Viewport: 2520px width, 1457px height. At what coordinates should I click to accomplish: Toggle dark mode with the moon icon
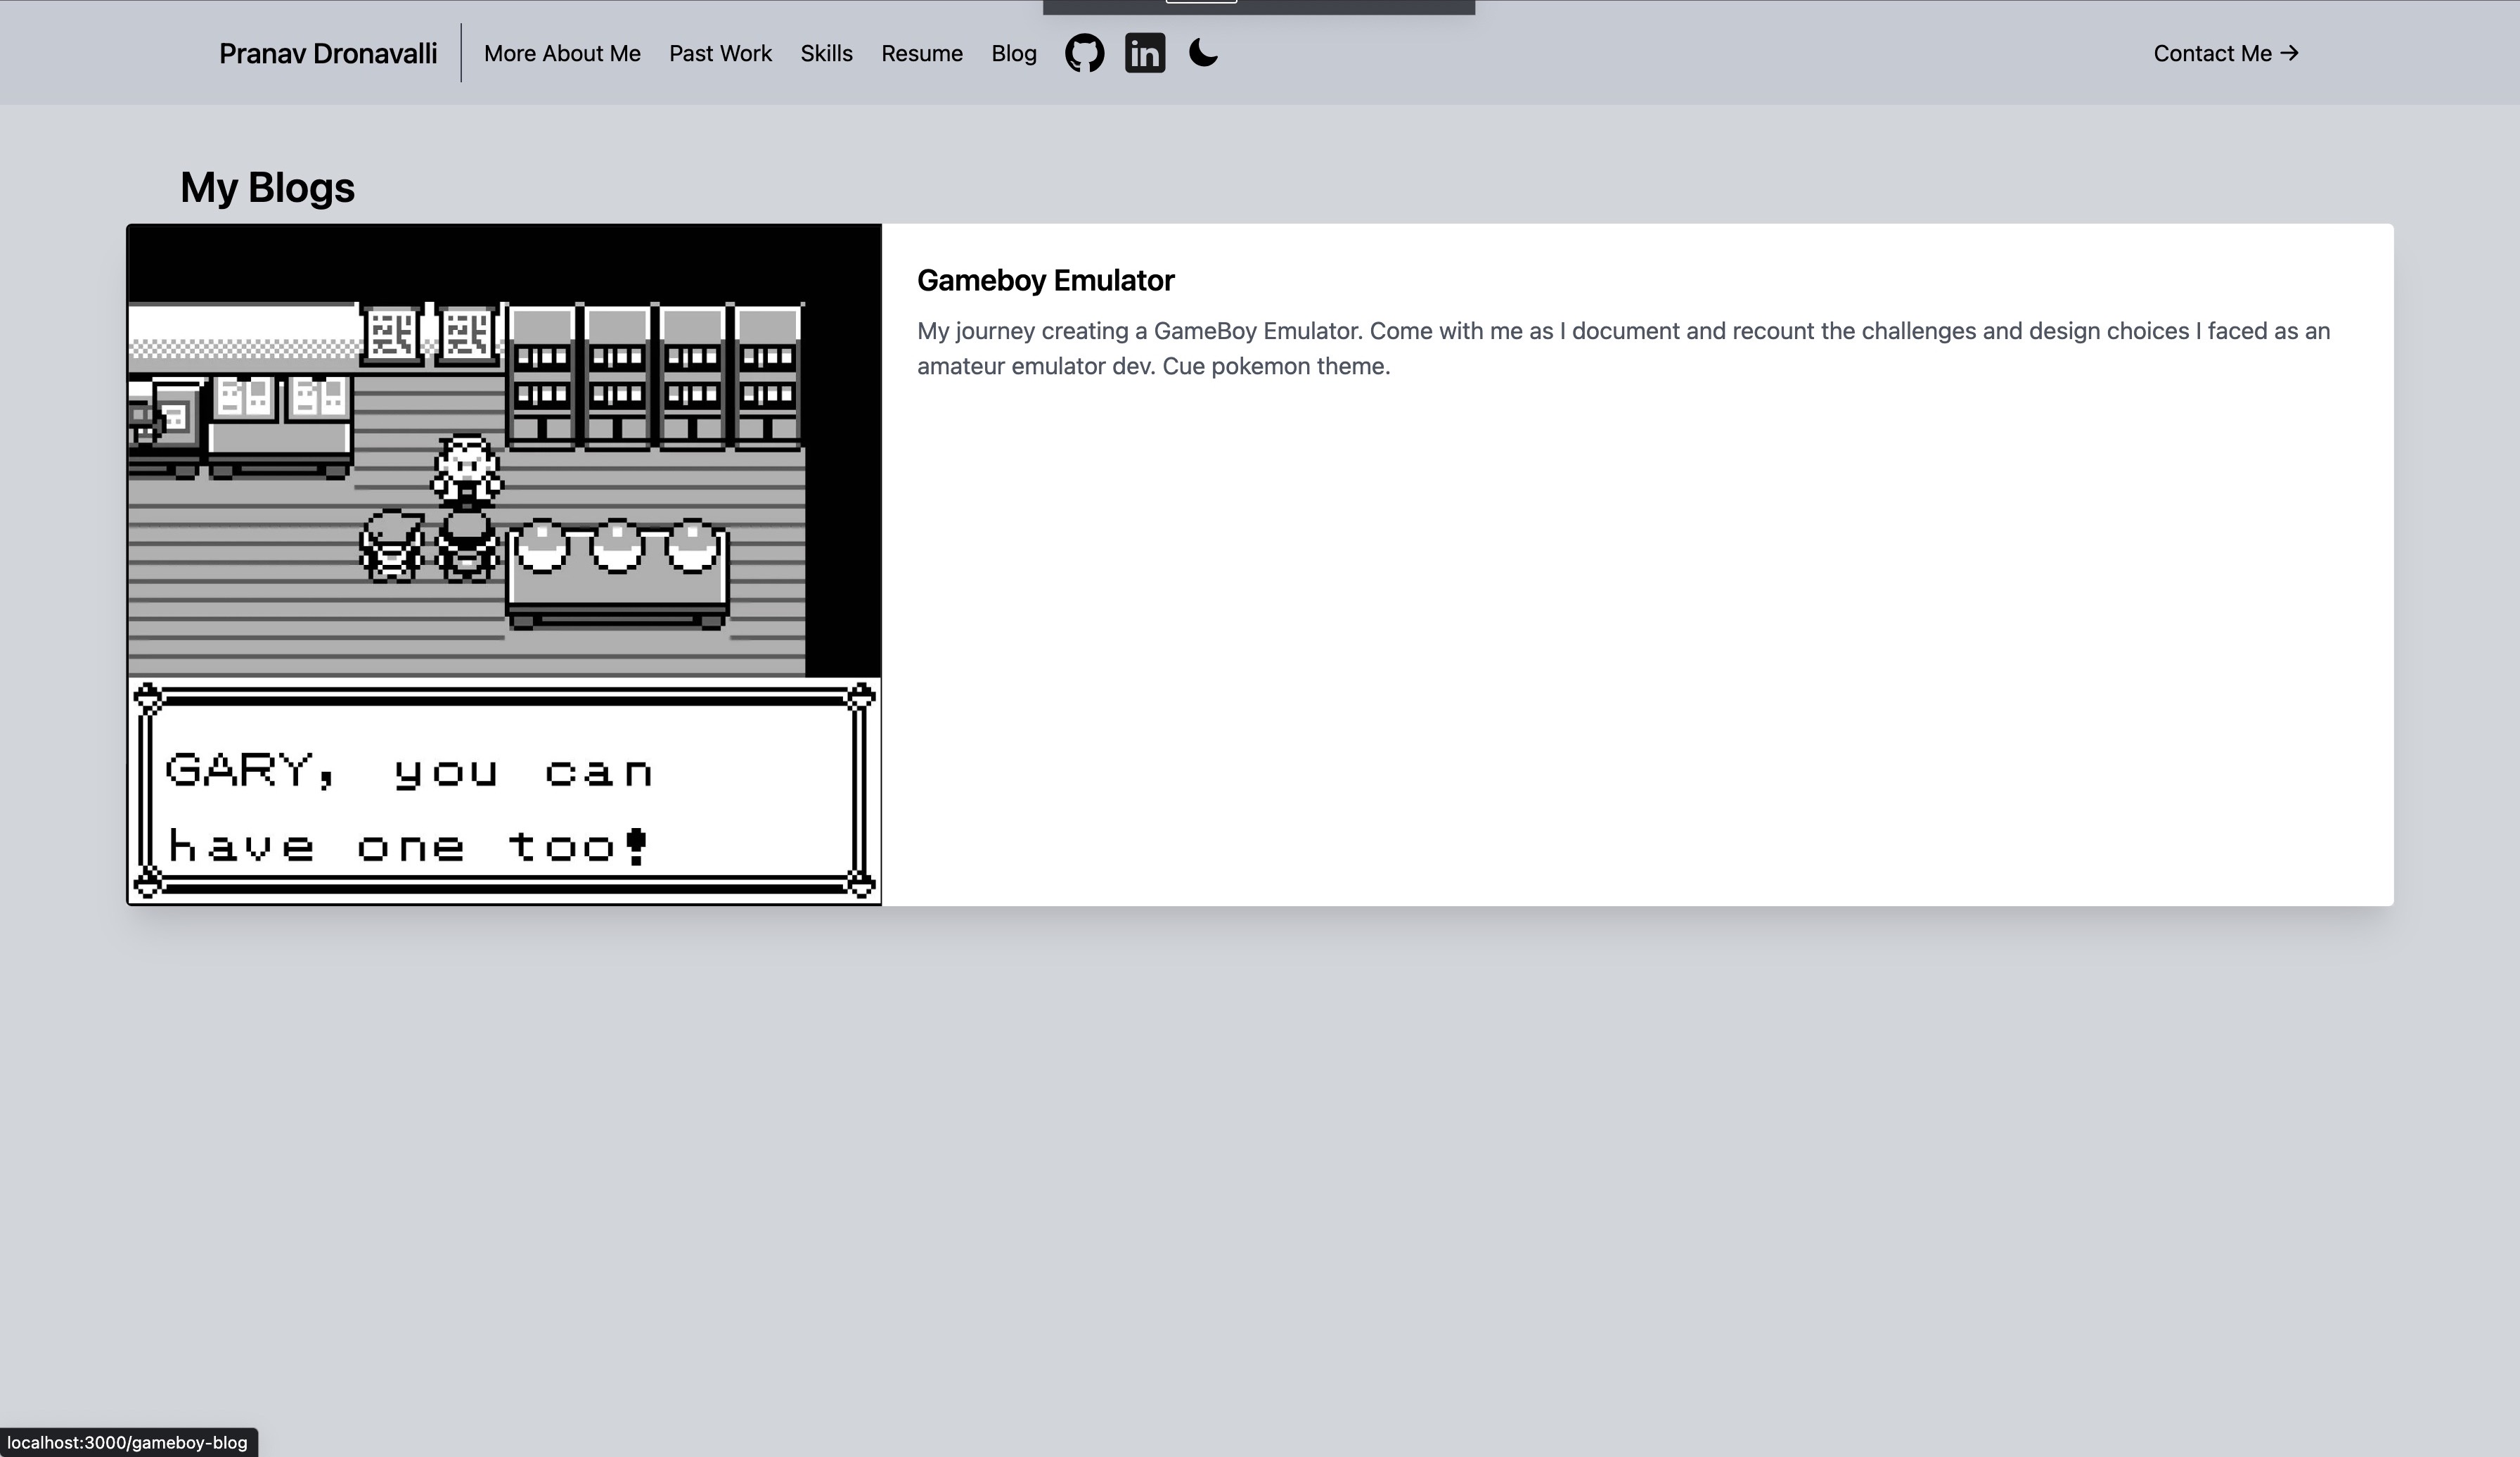tap(1203, 52)
